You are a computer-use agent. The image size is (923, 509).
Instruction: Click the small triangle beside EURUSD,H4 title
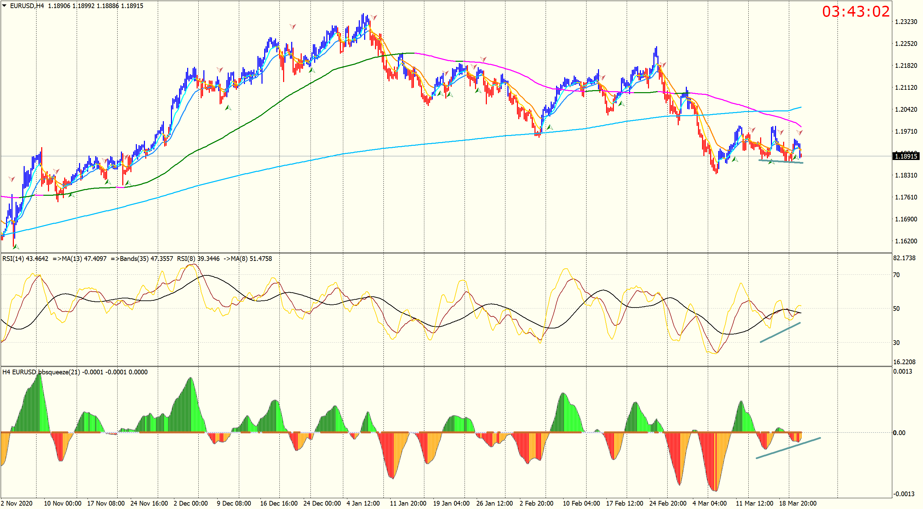pos(4,5)
